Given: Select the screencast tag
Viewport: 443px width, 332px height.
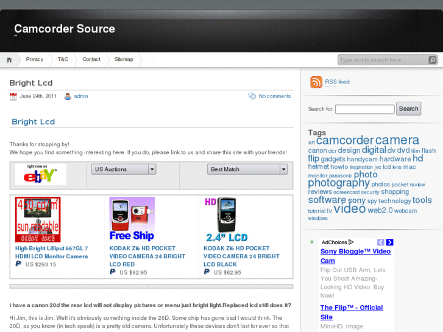Looking at the screenshot, I should [346, 192].
